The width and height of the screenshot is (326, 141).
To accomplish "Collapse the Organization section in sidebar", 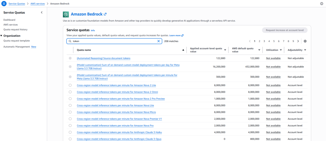I will point(1,36).
